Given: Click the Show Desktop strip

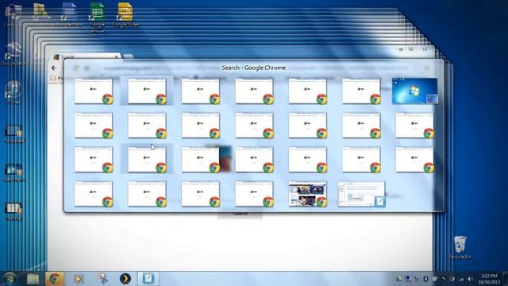Looking at the screenshot, I should (506, 279).
